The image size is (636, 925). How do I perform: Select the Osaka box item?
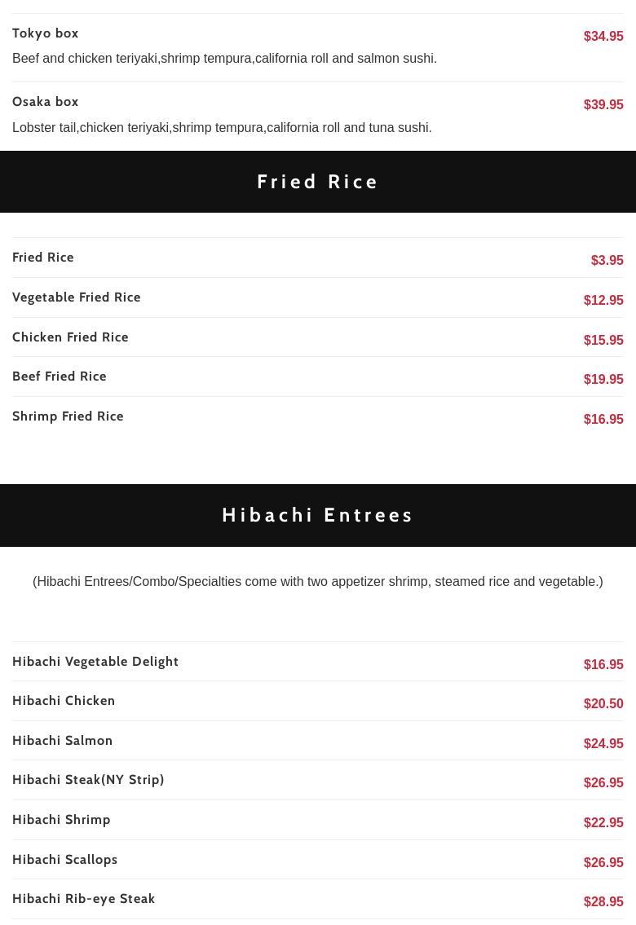coord(46,102)
